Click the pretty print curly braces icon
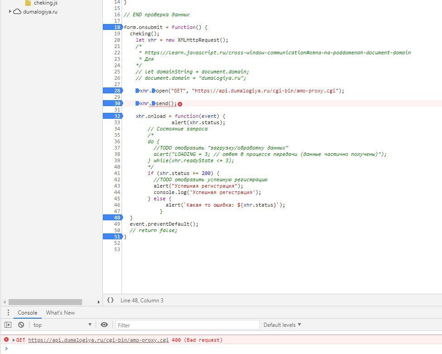442x354 pixels. coord(110,300)
